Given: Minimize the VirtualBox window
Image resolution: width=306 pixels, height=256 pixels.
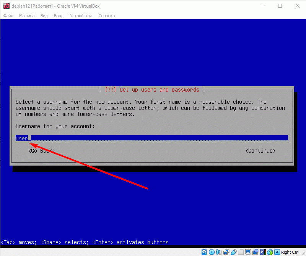Looking at the screenshot, I should 263,6.
